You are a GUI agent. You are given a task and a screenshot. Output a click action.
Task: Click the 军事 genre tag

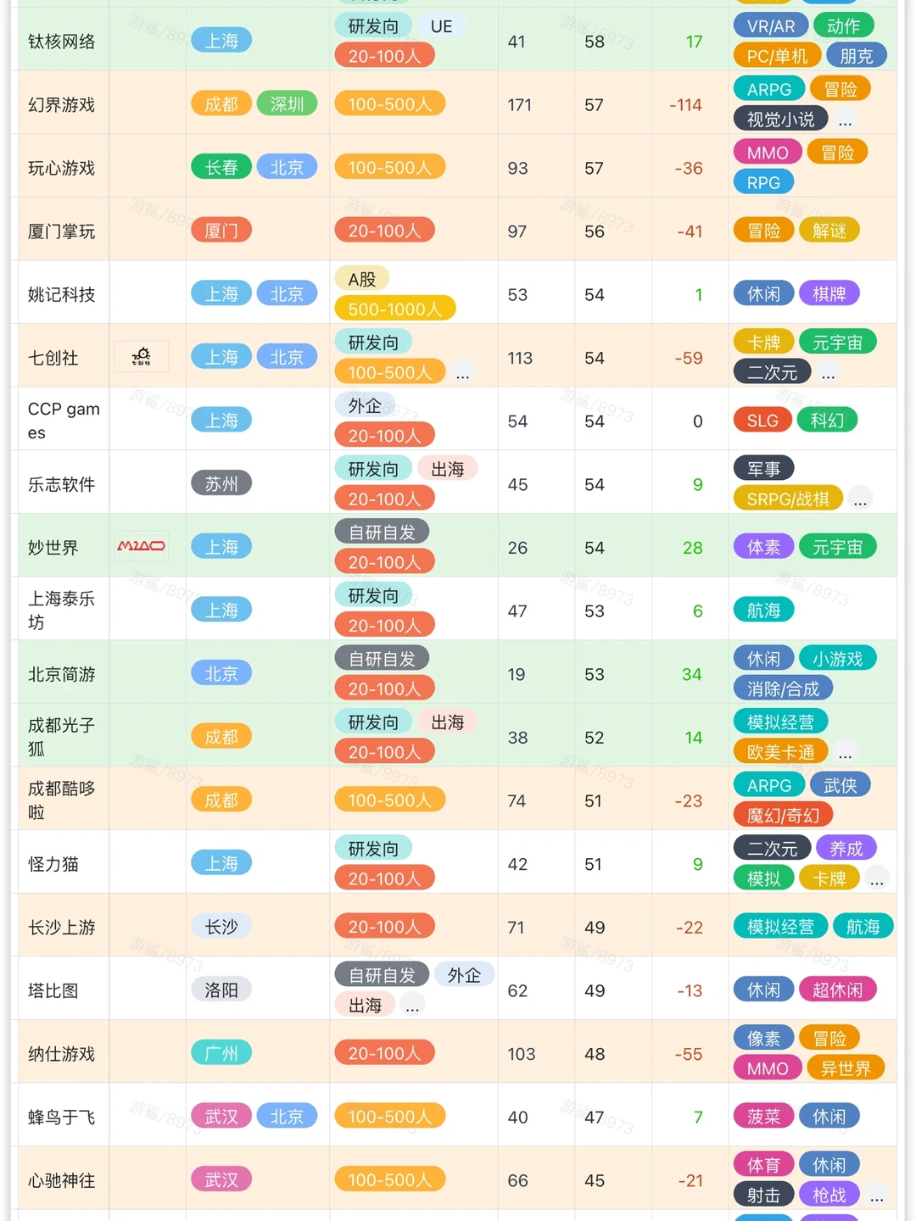click(763, 468)
